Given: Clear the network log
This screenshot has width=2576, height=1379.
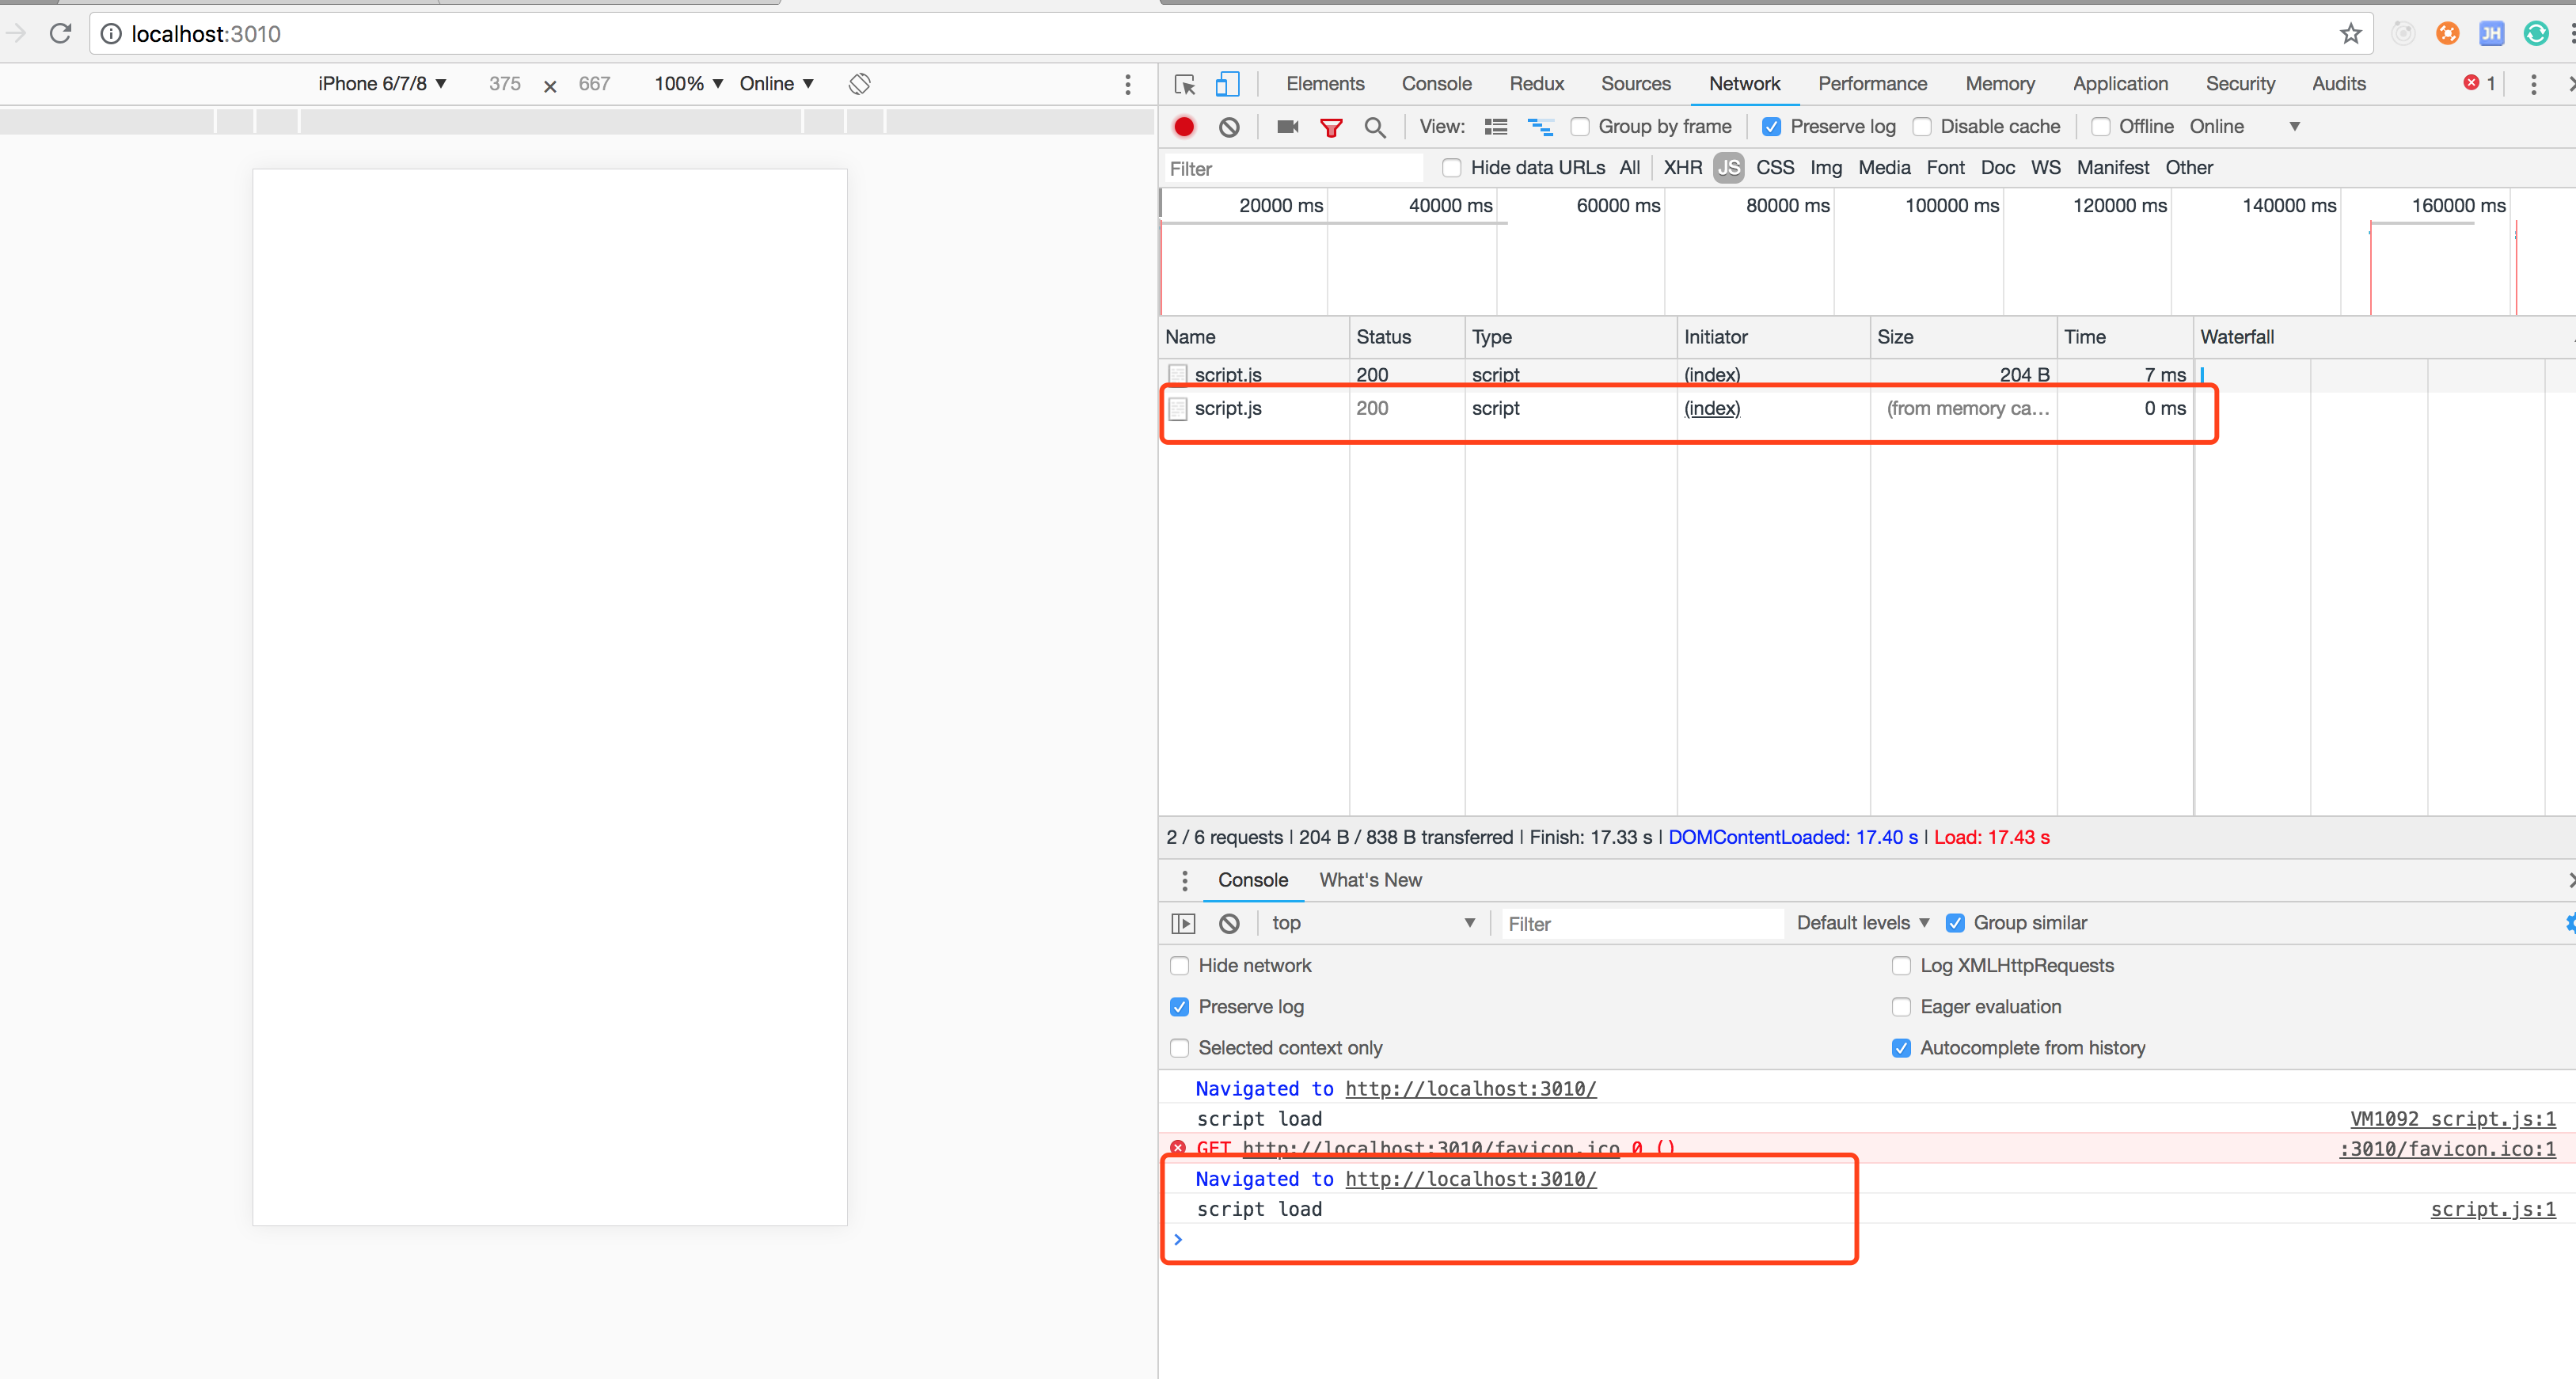Looking at the screenshot, I should coord(1229,127).
